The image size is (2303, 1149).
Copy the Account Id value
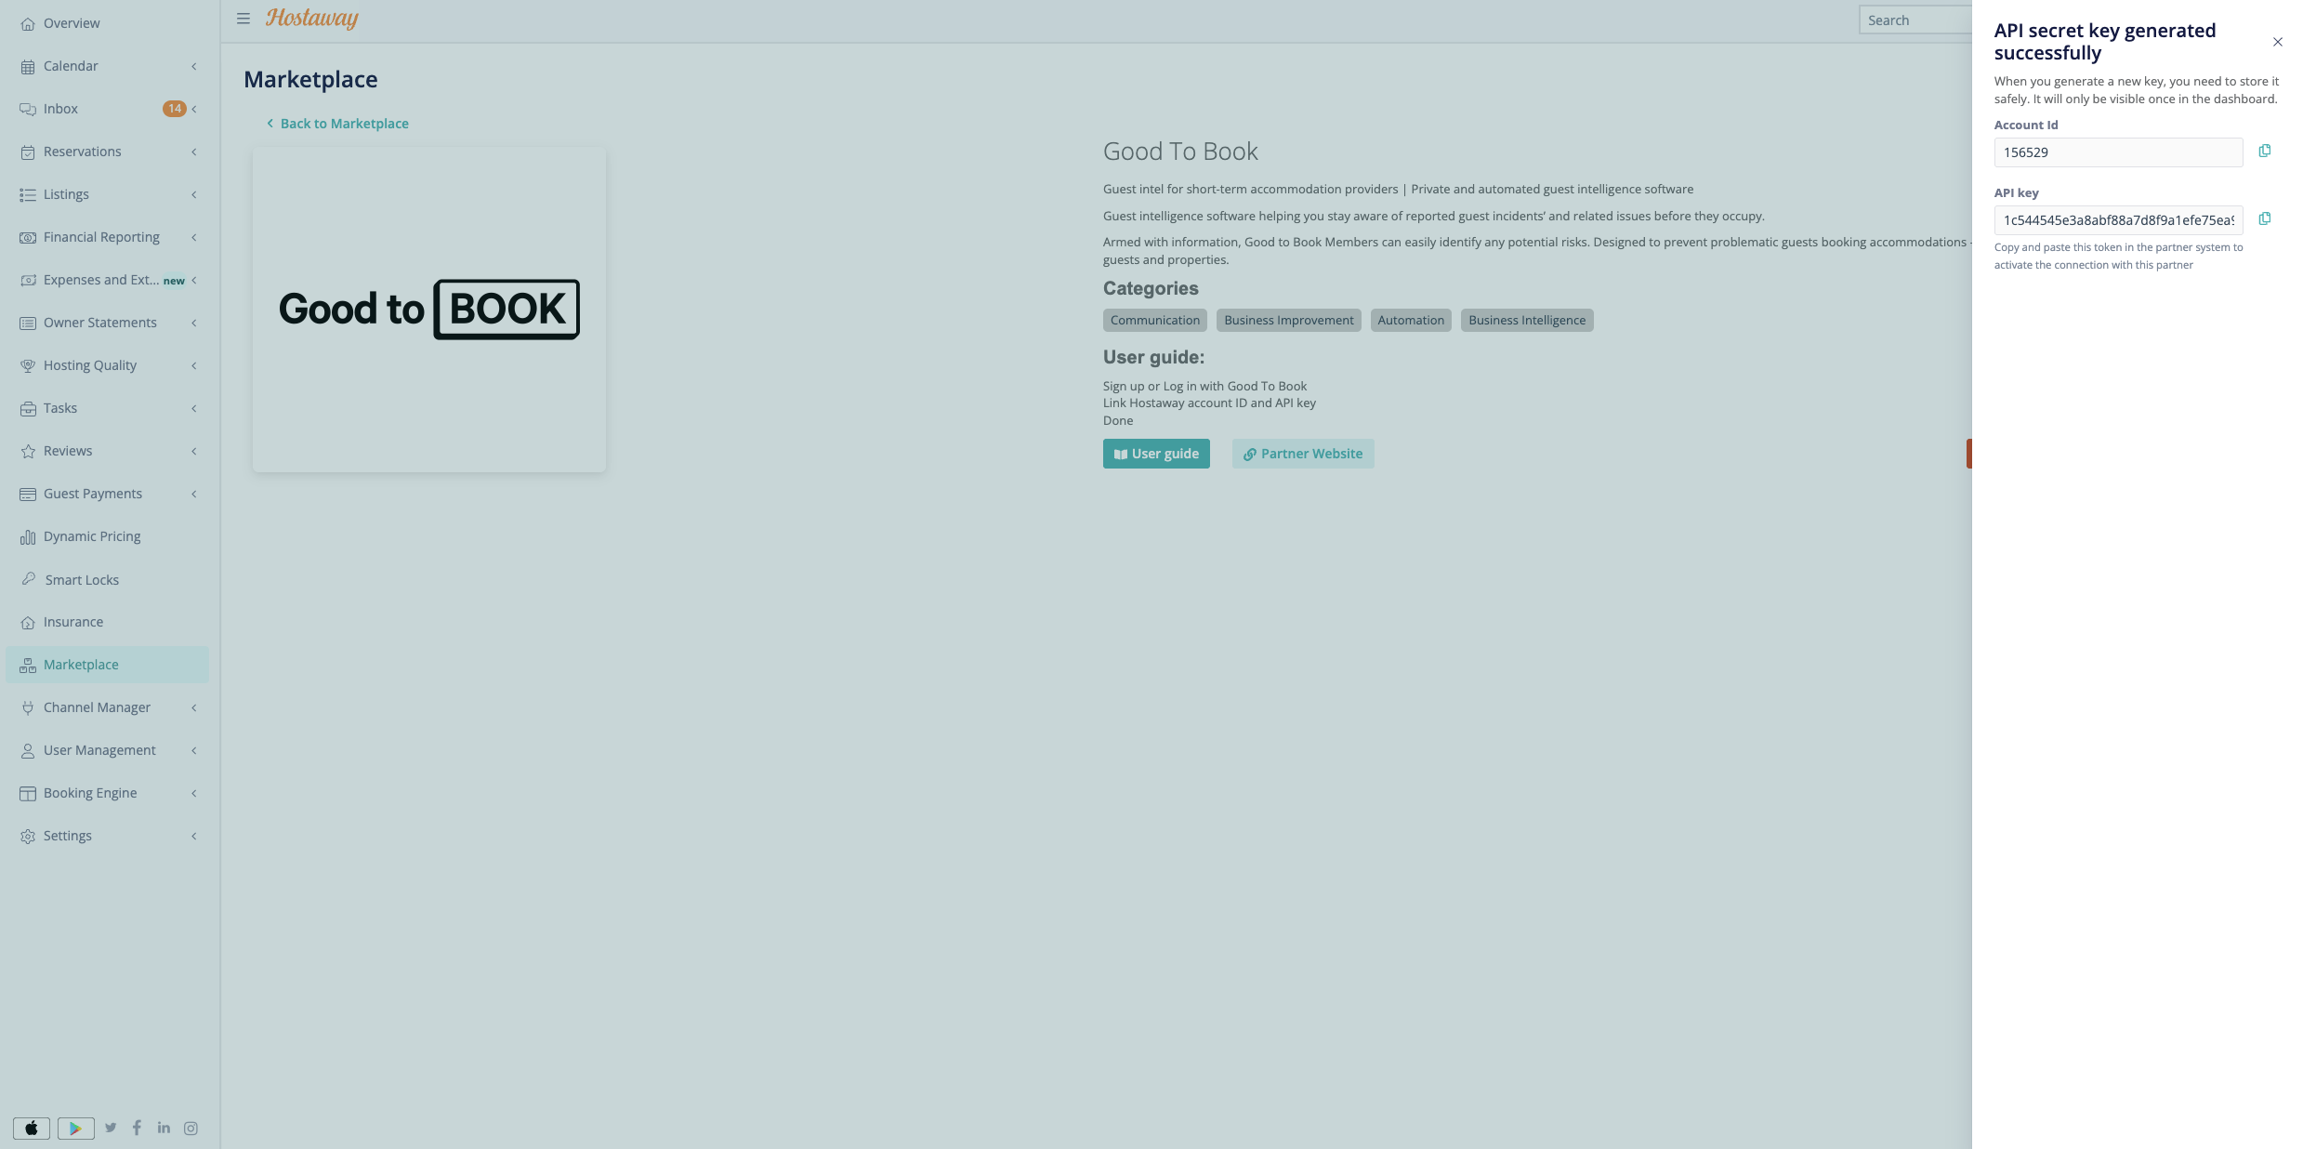click(2265, 151)
